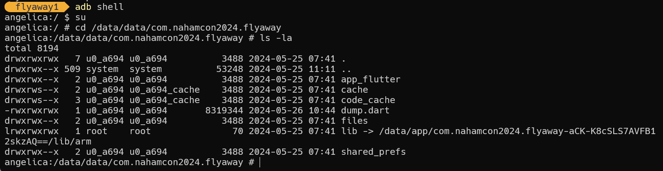The width and height of the screenshot is (663, 171).
Task: Click the cache directory name
Action: (355, 90)
